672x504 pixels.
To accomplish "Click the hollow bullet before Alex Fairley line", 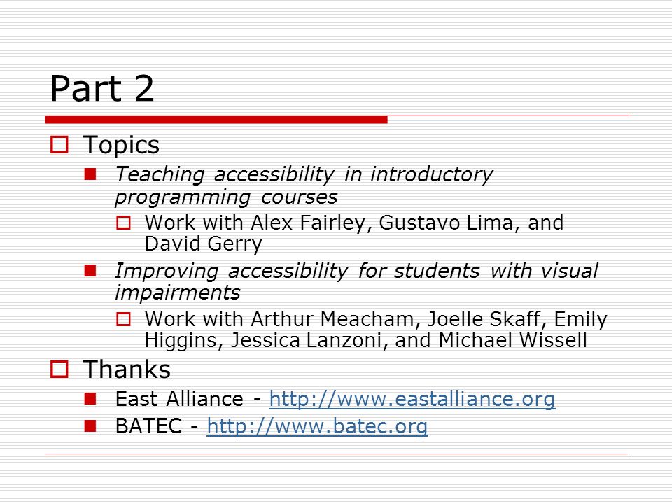I will pyautogui.click(x=123, y=223).
